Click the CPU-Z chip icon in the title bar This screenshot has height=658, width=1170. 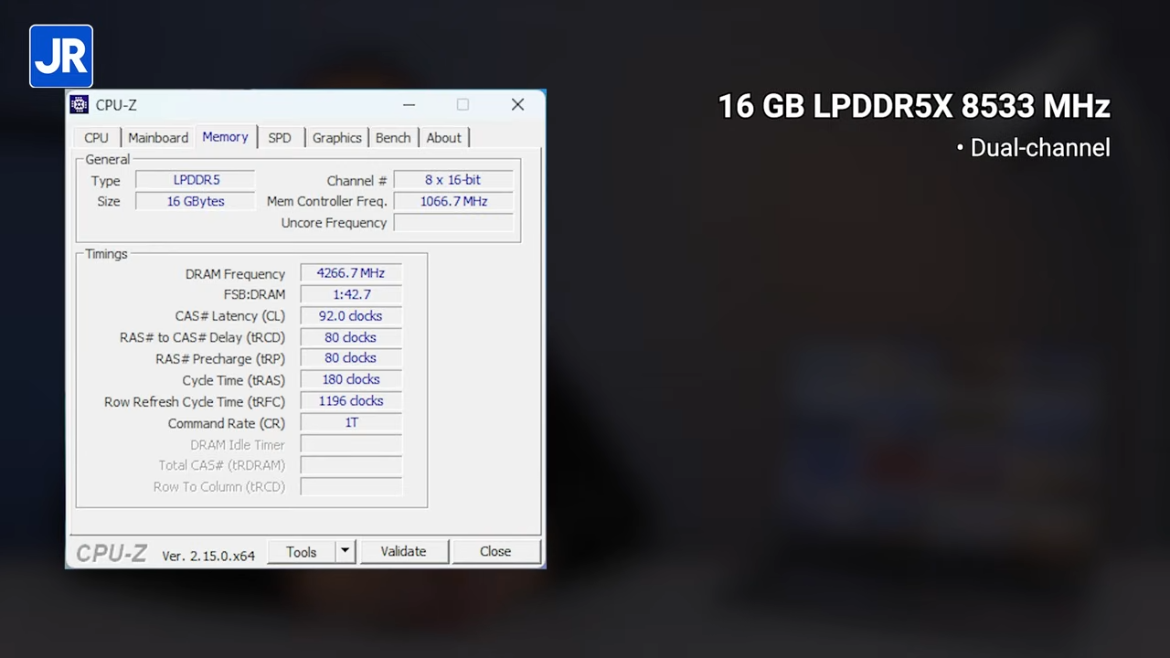click(x=79, y=104)
